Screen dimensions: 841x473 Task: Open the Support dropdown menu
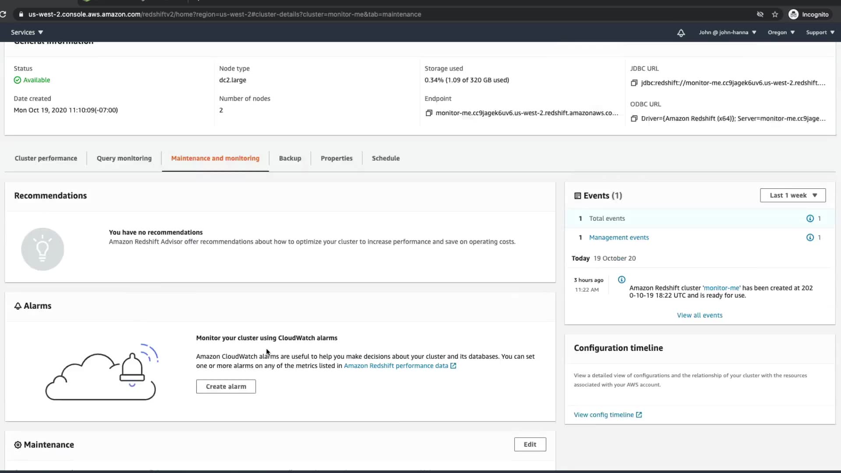click(820, 32)
